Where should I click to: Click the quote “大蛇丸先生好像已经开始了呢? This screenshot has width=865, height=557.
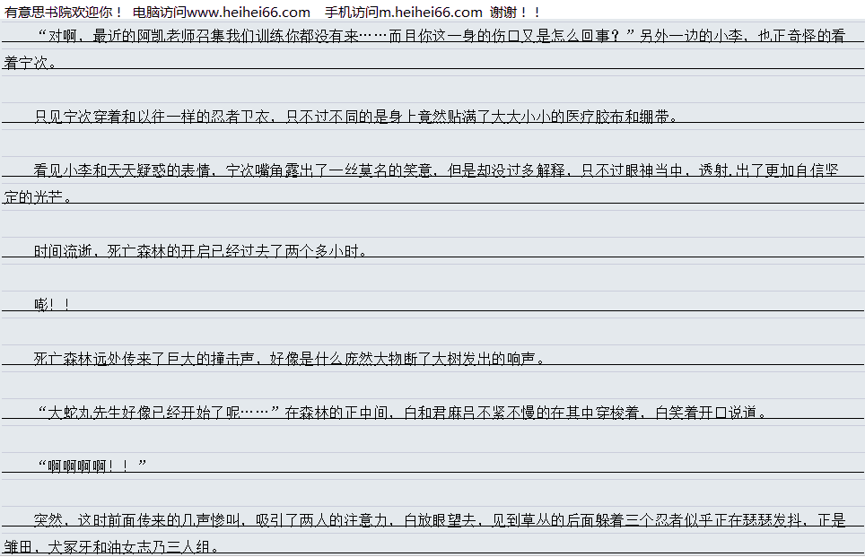click(x=157, y=413)
